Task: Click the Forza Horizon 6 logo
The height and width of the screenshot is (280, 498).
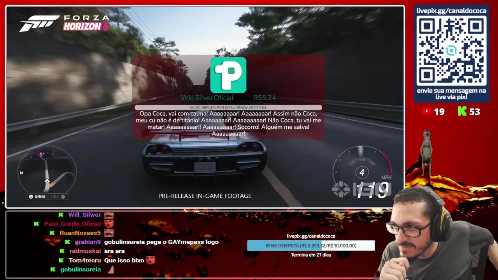Action: pyautogui.click(x=65, y=23)
